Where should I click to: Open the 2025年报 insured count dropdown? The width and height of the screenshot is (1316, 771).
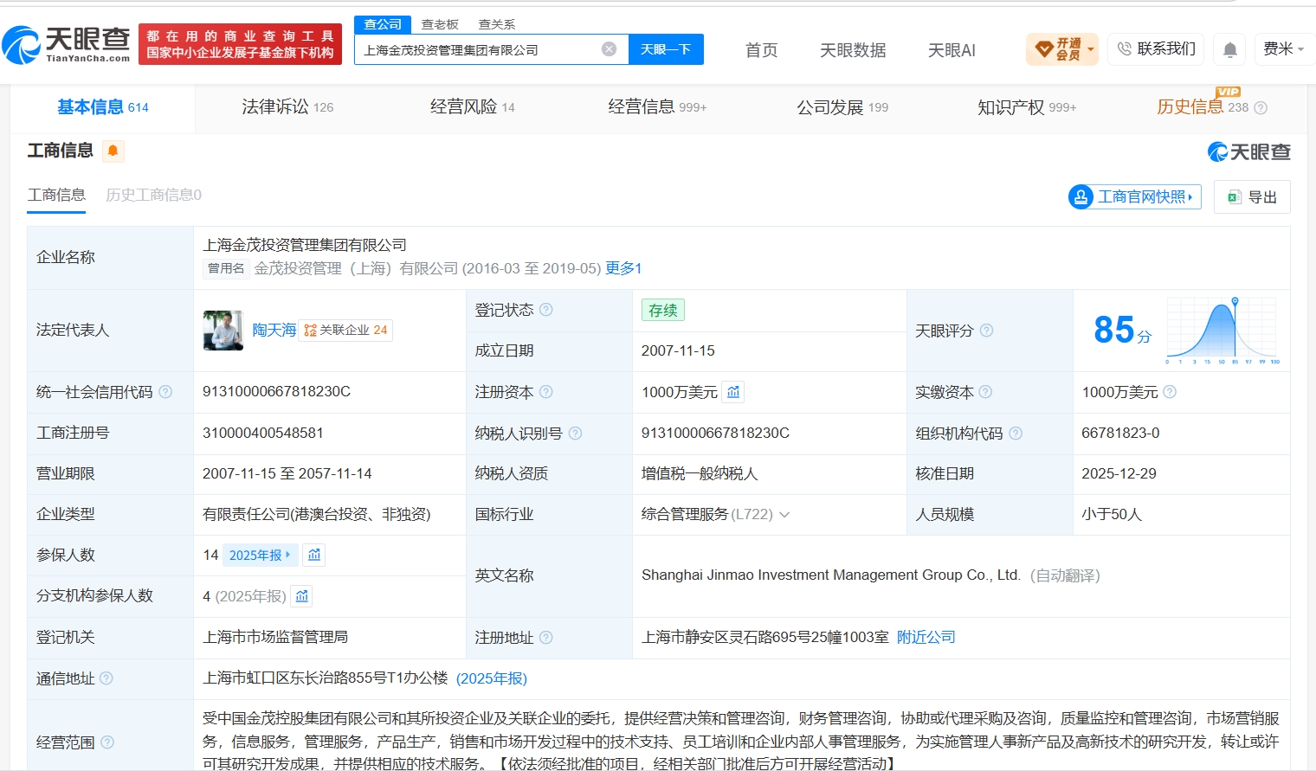tap(260, 555)
